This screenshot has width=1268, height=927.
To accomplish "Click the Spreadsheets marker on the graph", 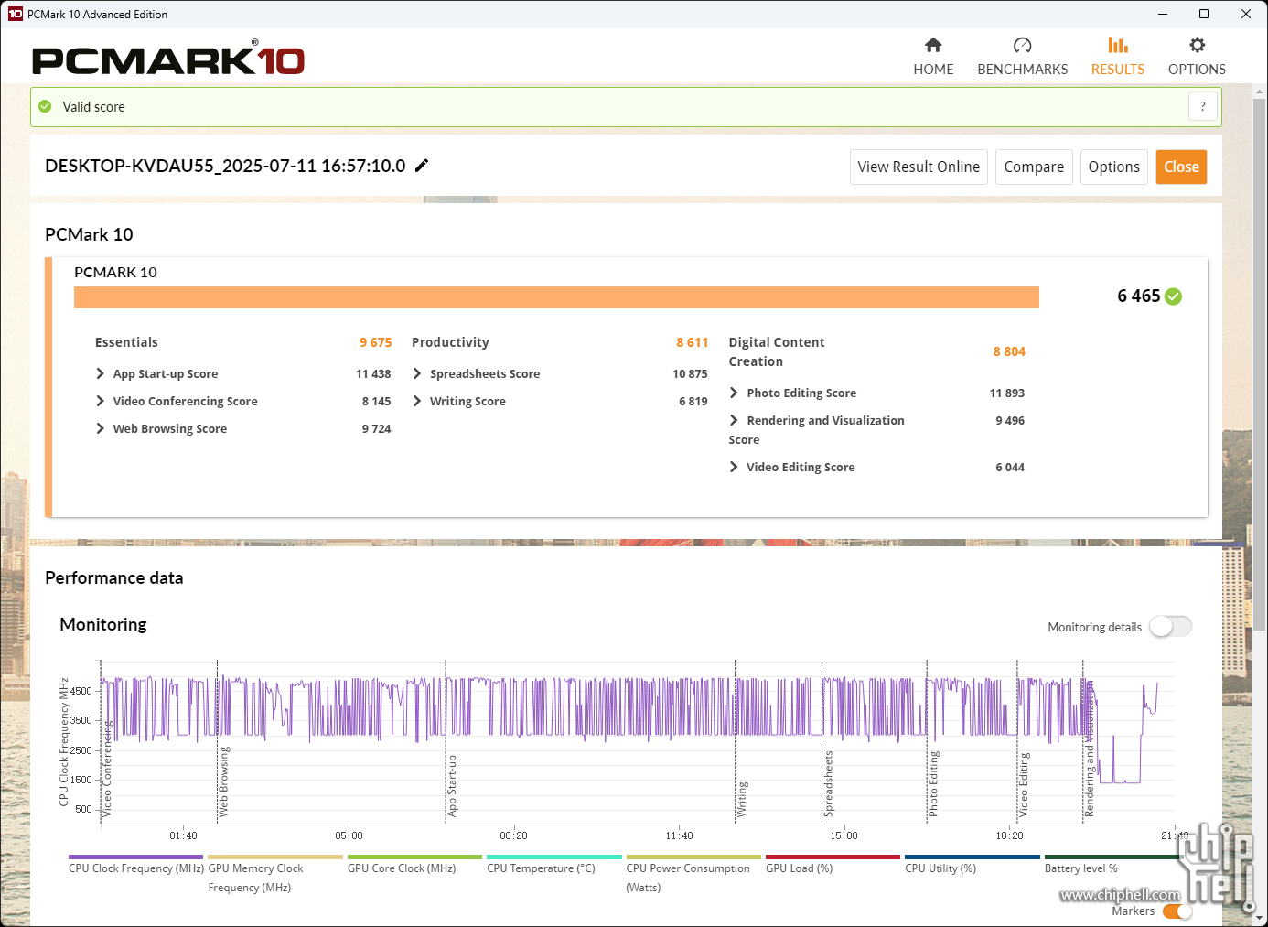I will click(828, 784).
